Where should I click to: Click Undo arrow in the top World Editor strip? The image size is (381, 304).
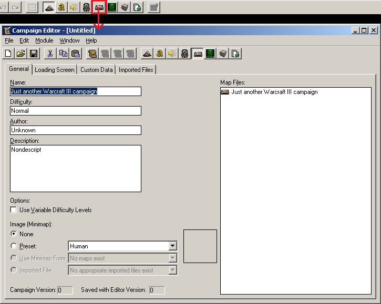tap(4, 7)
